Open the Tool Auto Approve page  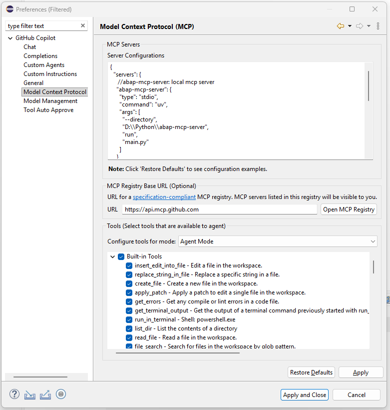tap(48, 110)
